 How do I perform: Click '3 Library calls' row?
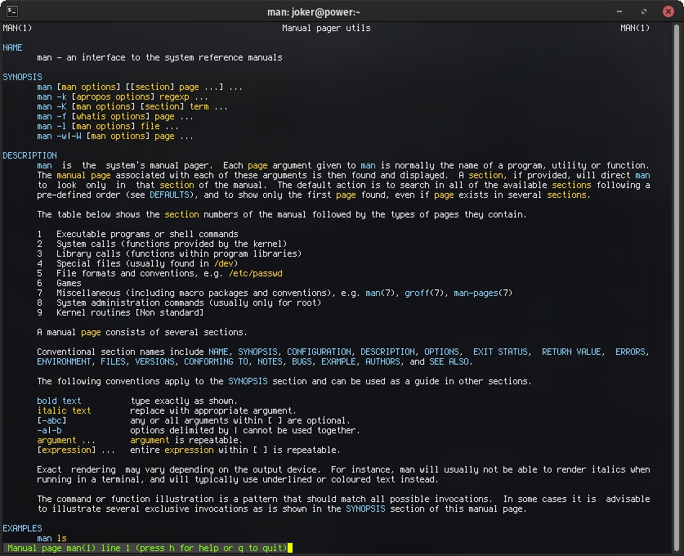pyautogui.click(x=169, y=254)
